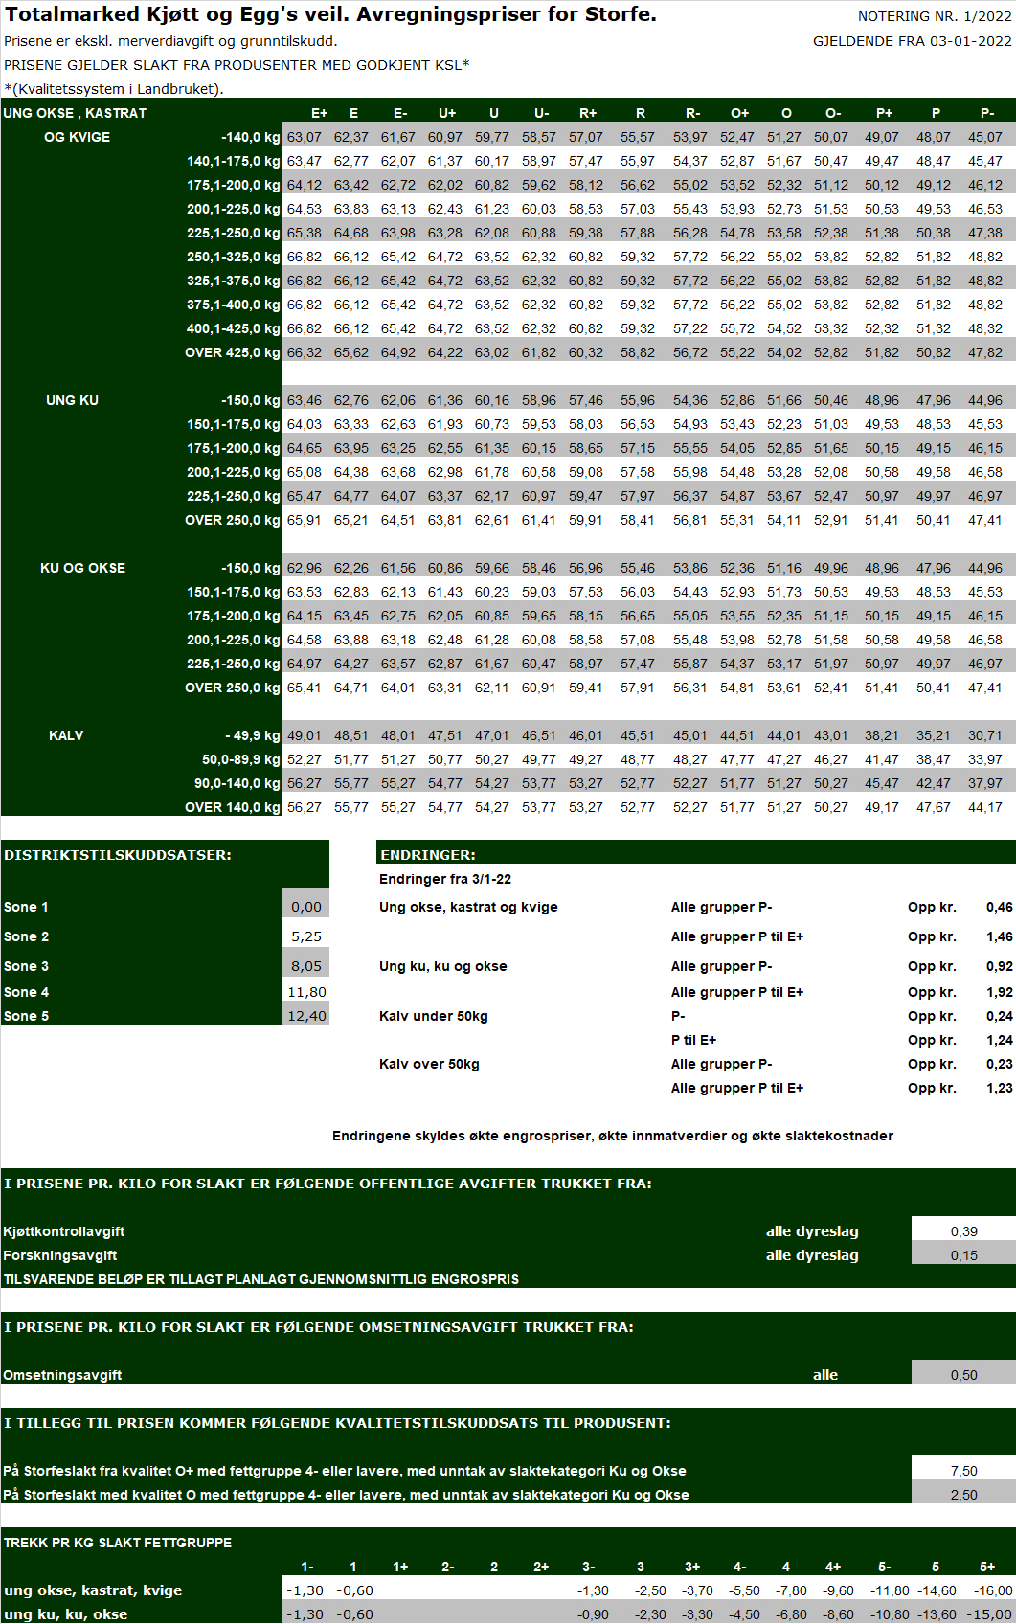The height and width of the screenshot is (1624, 1016).
Task: Click "TILSVARENDE BELØP ER TILLAGT PLANLAGT GJENNOMSNITTLIG ENGROSPRIS"
Action: pos(261,1279)
